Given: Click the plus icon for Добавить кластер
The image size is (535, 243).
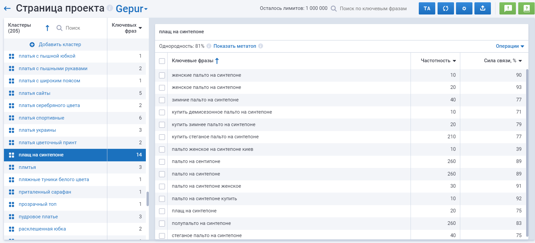Looking at the screenshot, I should pyautogui.click(x=32, y=44).
